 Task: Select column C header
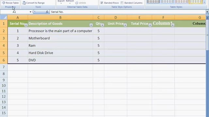[x=99, y=18]
